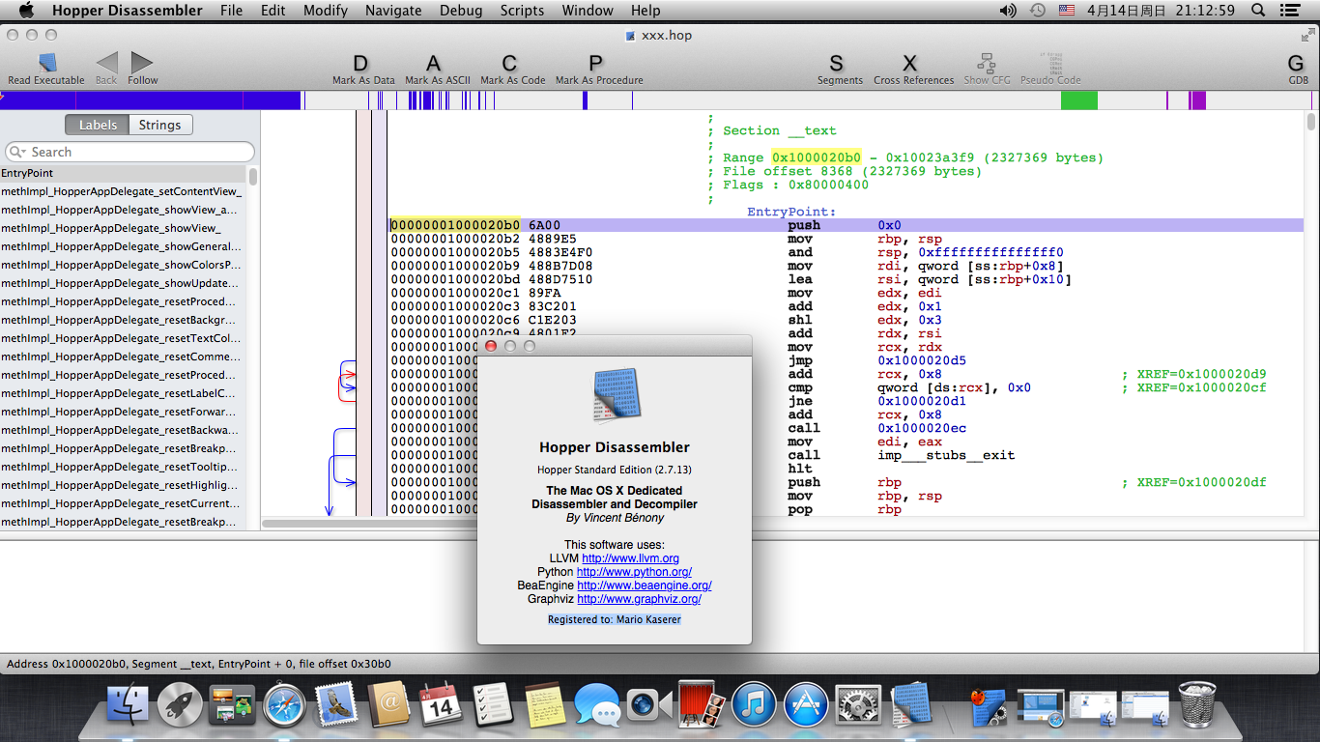This screenshot has height=742, width=1320.
Task: Open the File menu
Action: pyautogui.click(x=231, y=11)
